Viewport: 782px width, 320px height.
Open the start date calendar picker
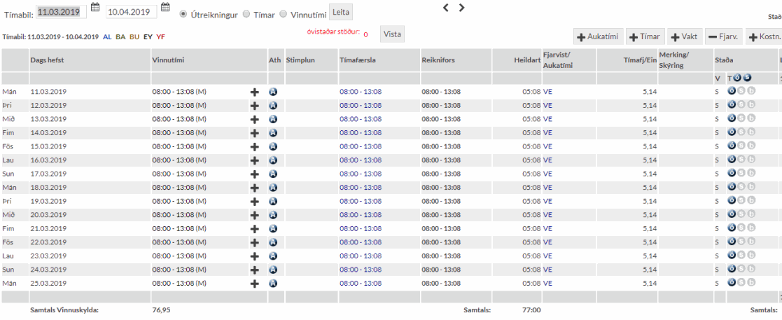tap(95, 8)
